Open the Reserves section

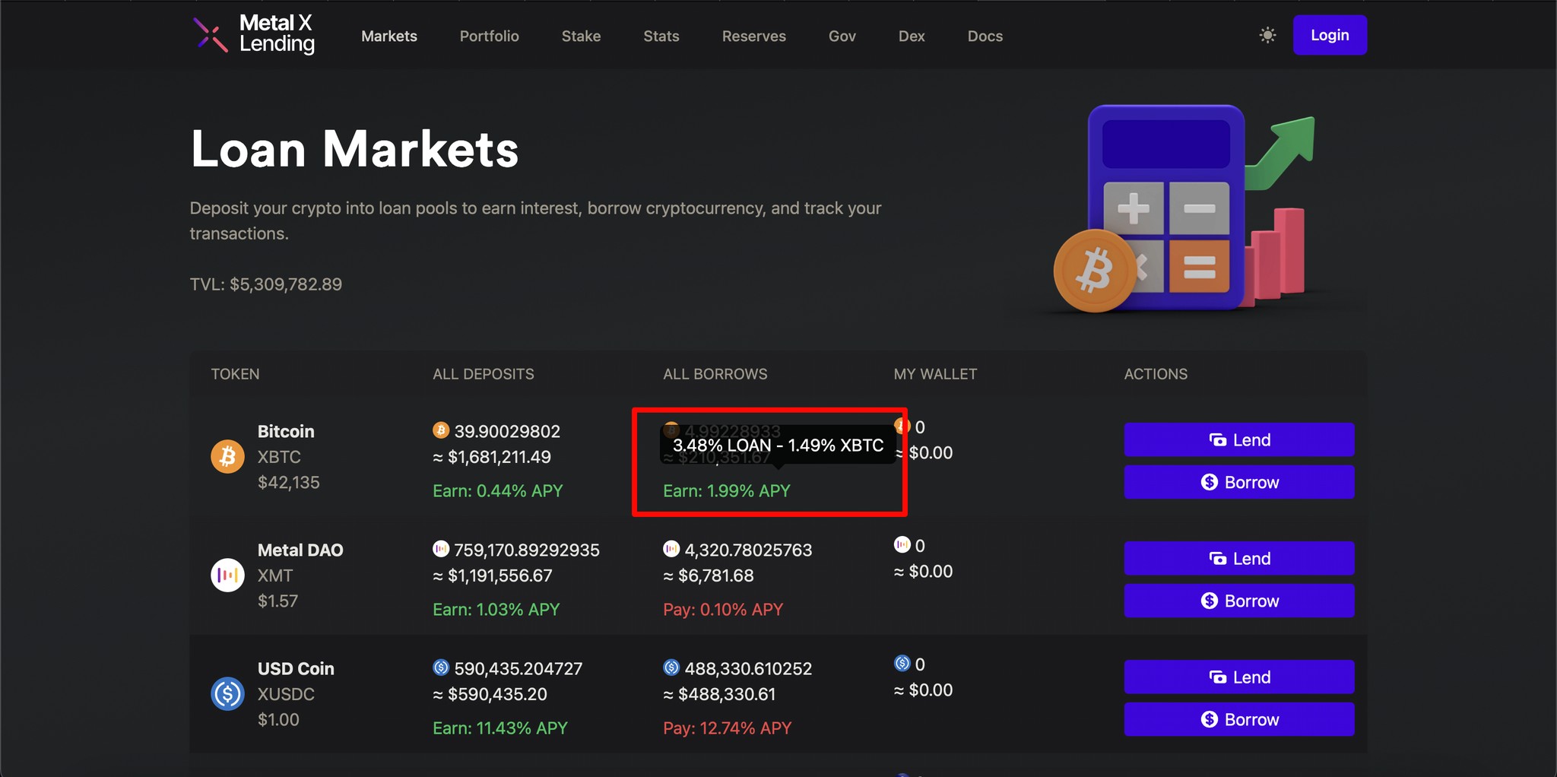[x=754, y=36]
